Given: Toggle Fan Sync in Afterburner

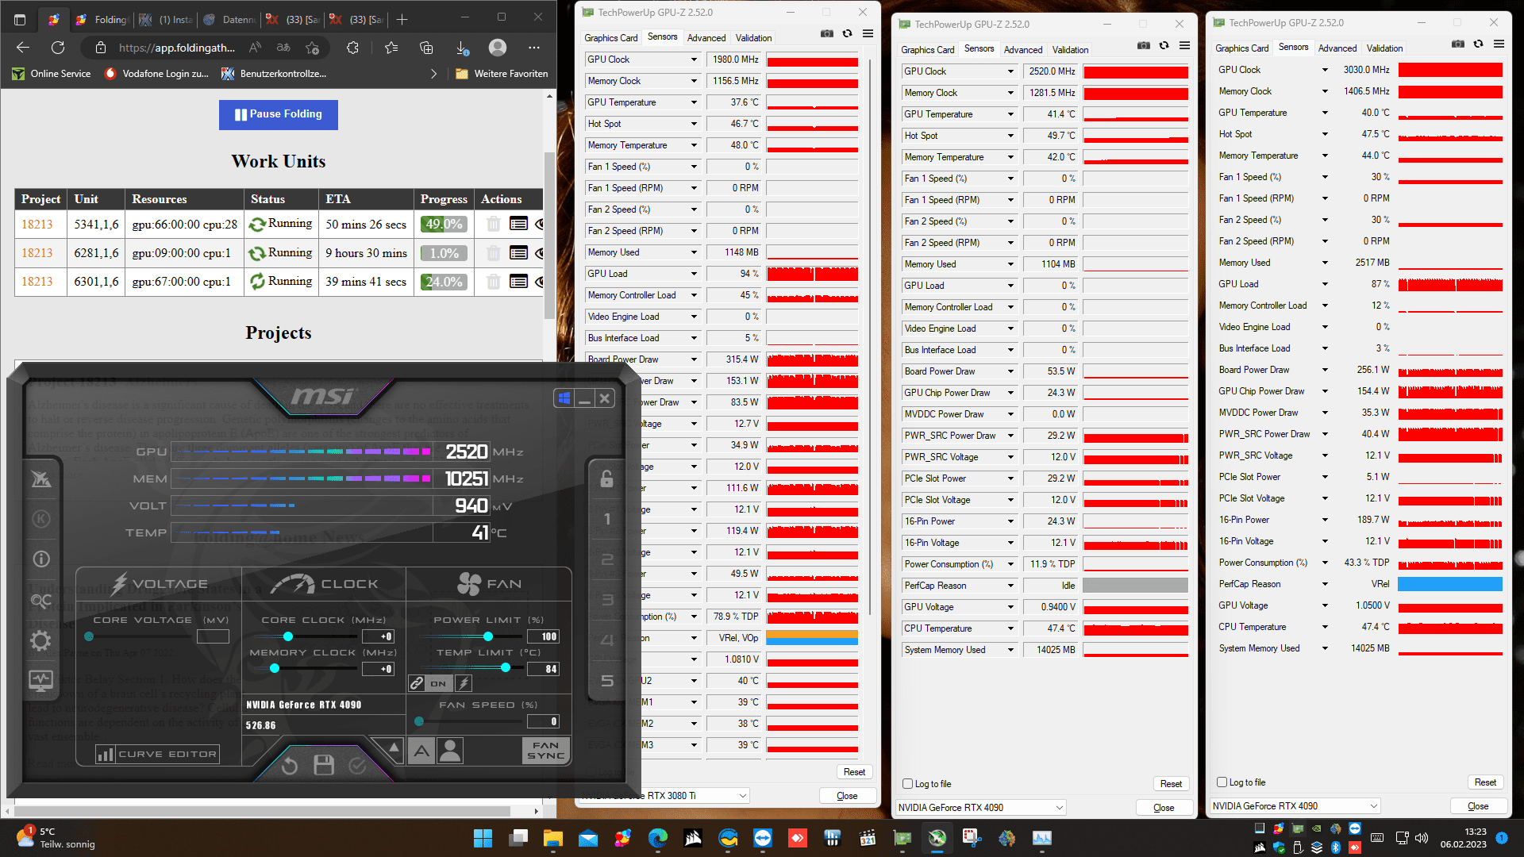Looking at the screenshot, I should tap(546, 751).
